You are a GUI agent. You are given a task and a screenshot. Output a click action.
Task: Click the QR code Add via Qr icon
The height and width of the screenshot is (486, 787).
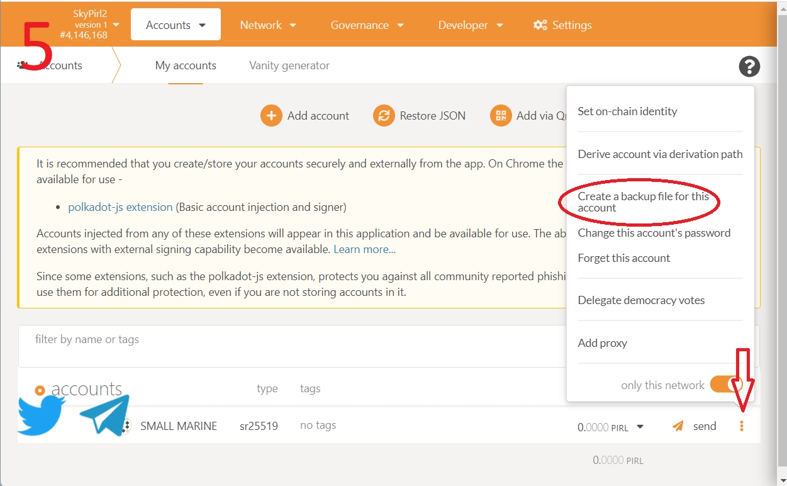[x=501, y=116]
